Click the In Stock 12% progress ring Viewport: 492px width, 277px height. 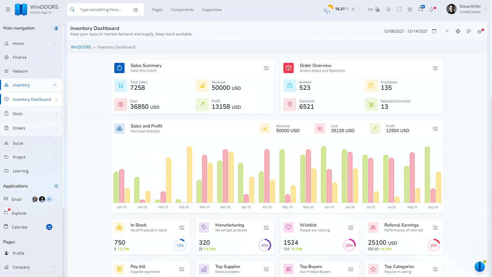(x=180, y=245)
